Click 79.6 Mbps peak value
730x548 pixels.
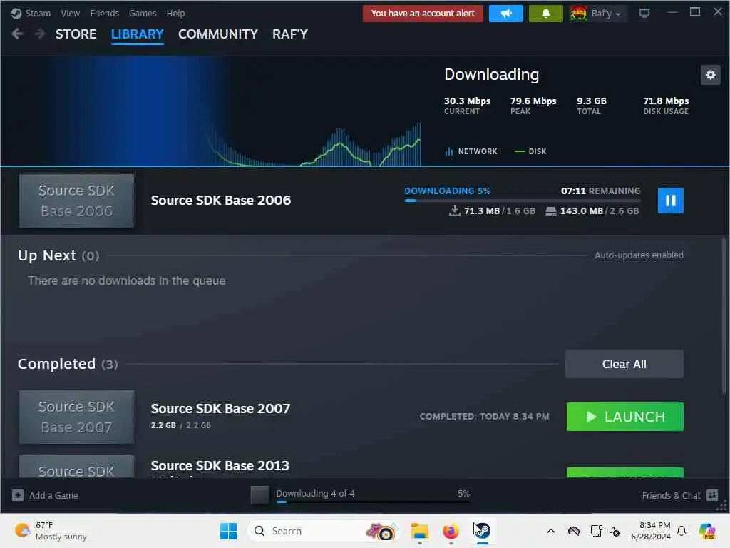coord(533,101)
